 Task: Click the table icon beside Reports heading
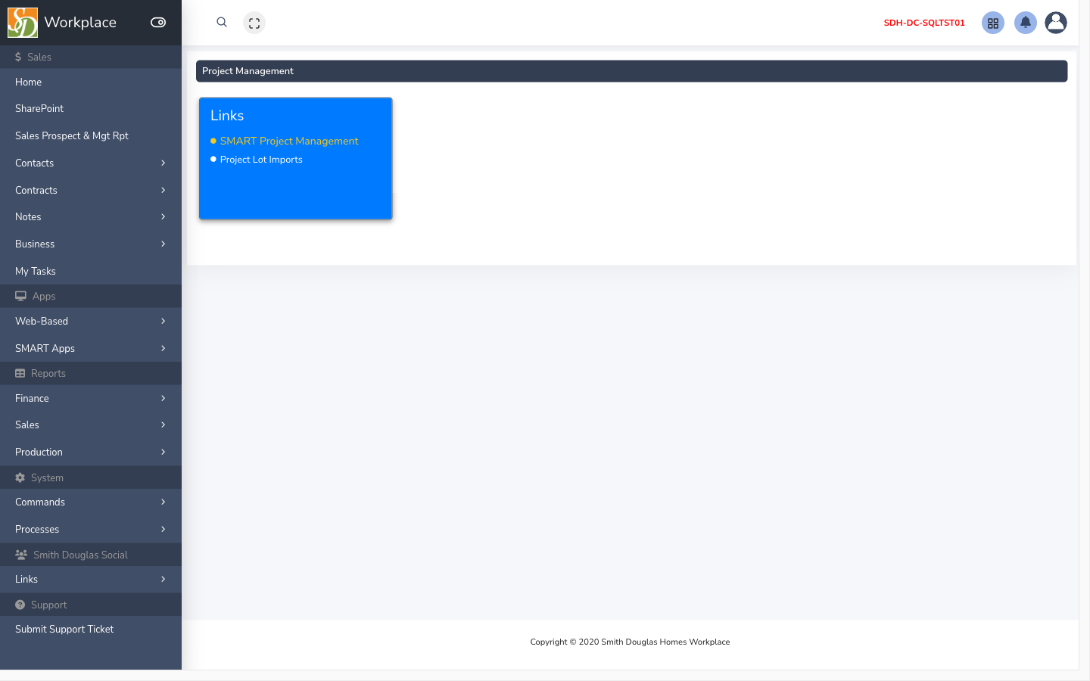pyautogui.click(x=20, y=373)
